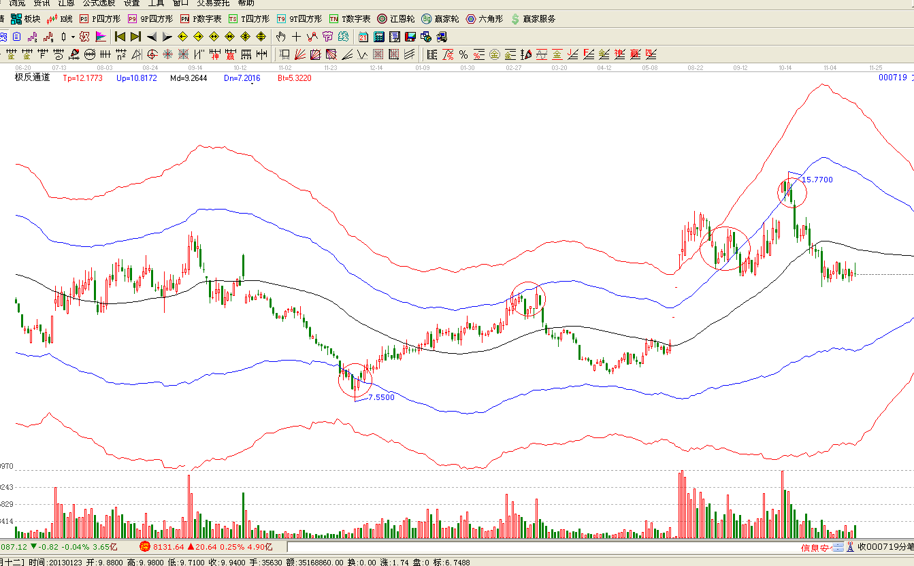Open the 六角形 hexagon tool
Viewport: 914px width, 566px height.
click(x=485, y=19)
